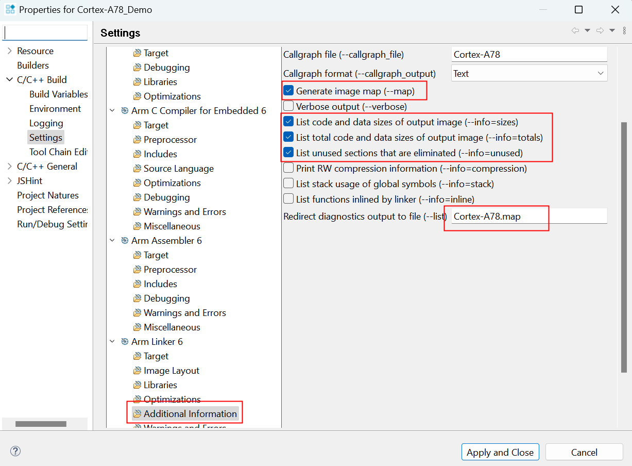Click the Arm Linker 6 tool icon
The width and height of the screenshot is (632, 466).
[125, 342]
